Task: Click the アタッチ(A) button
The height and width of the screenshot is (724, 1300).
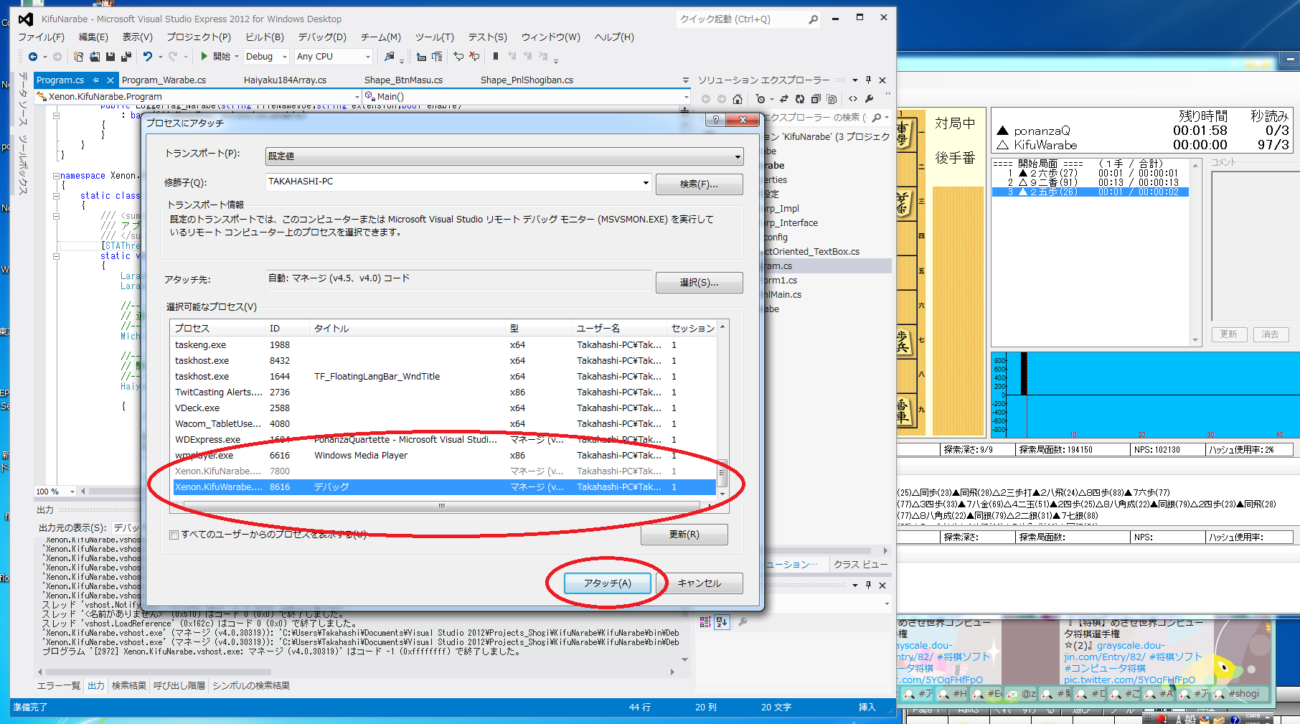Action: pos(607,583)
